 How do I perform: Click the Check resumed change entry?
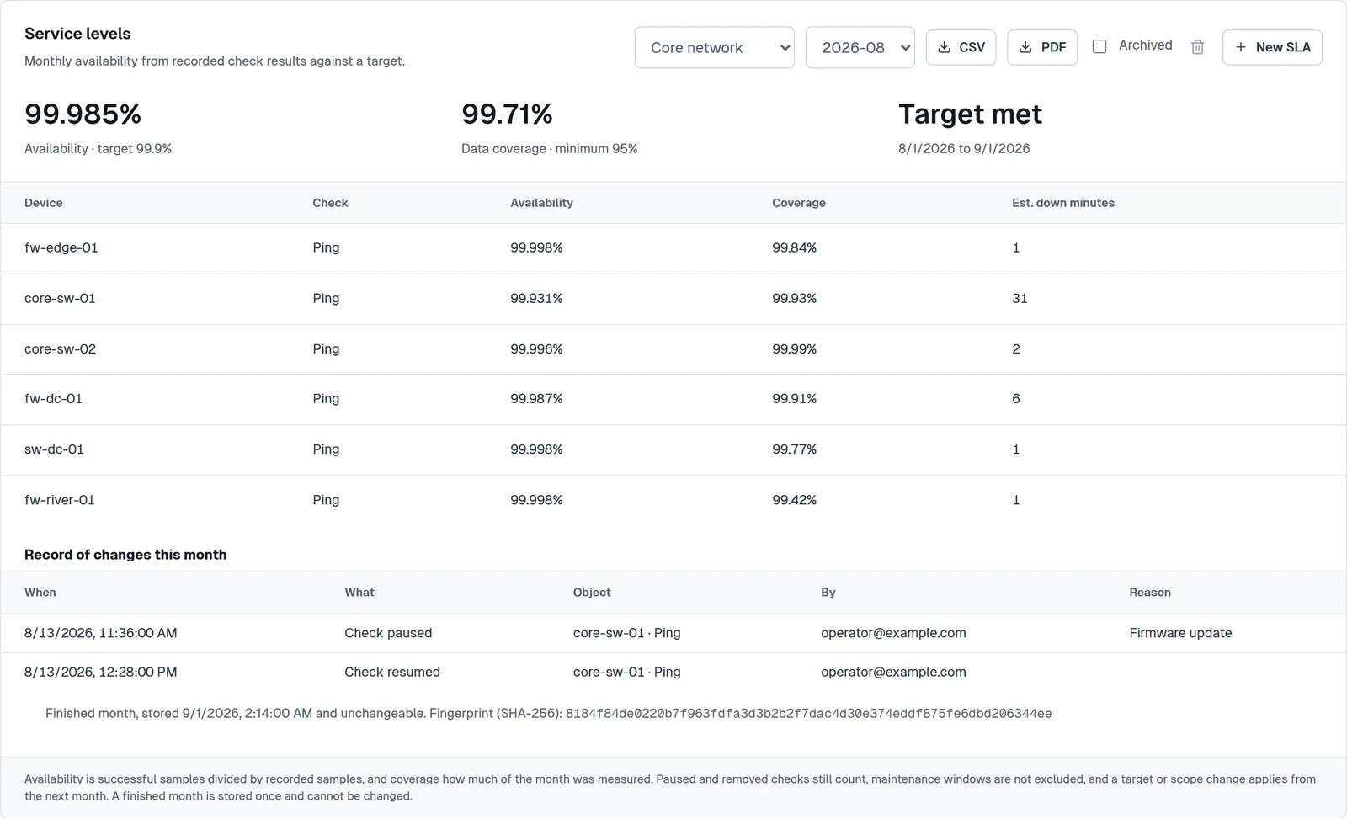pyautogui.click(x=392, y=672)
